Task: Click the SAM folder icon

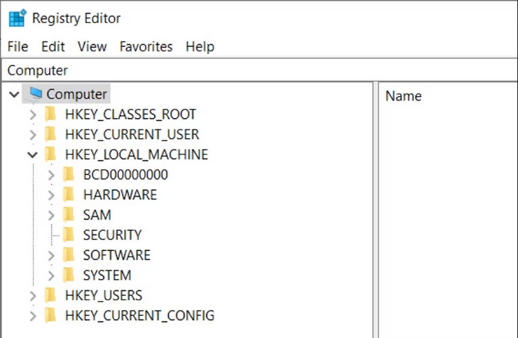Action: (x=68, y=215)
